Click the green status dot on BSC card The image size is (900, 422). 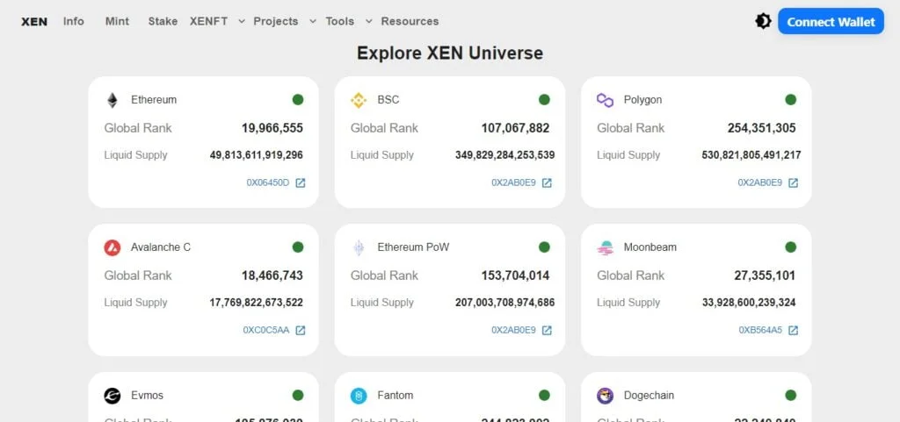(544, 100)
